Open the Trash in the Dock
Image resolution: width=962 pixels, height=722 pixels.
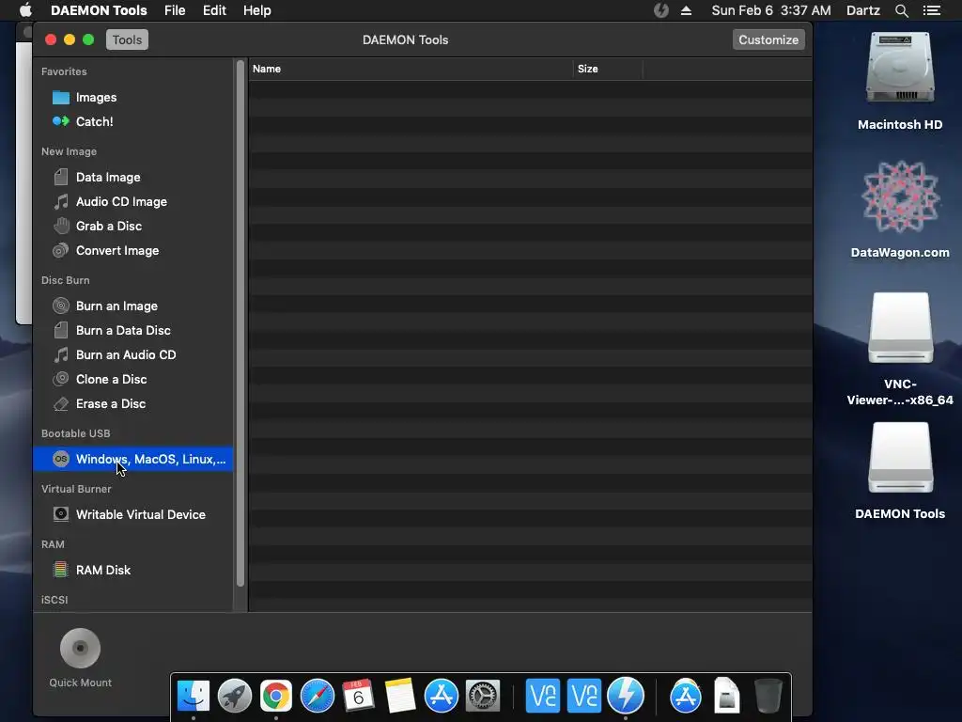(x=768, y=697)
